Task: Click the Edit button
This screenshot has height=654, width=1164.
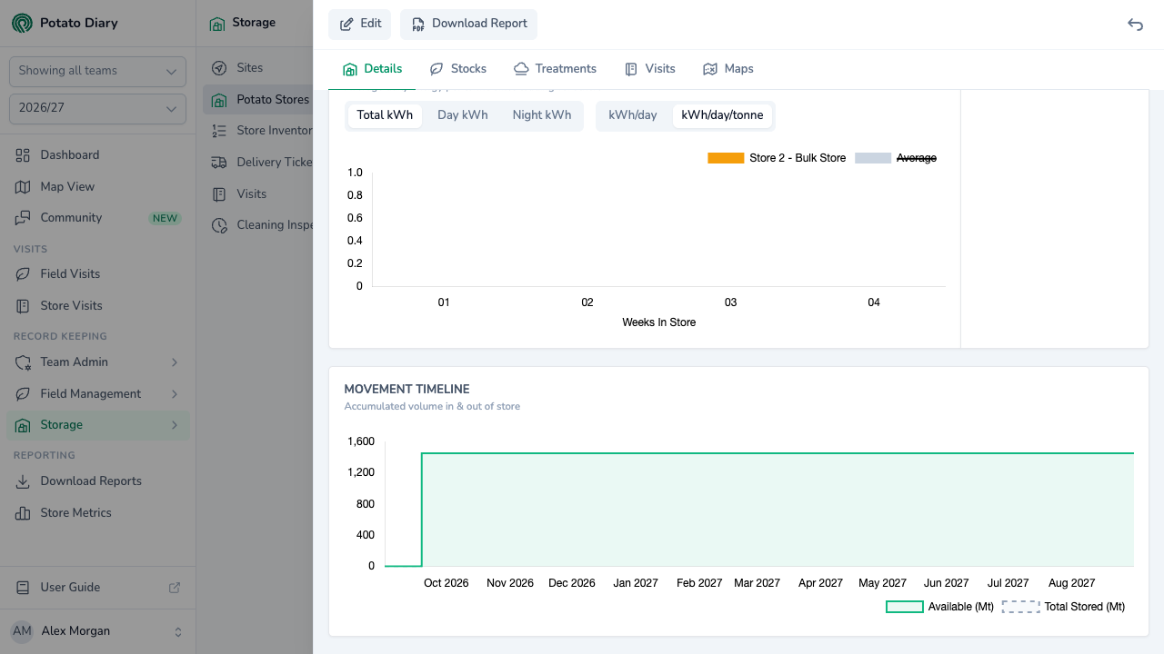Action: point(360,25)
